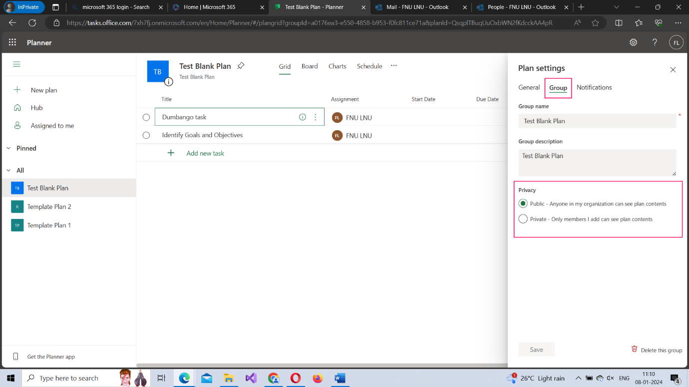Open Word from the taskbar
The width and height of the screenshot is (689, 387).
[341, 378]
